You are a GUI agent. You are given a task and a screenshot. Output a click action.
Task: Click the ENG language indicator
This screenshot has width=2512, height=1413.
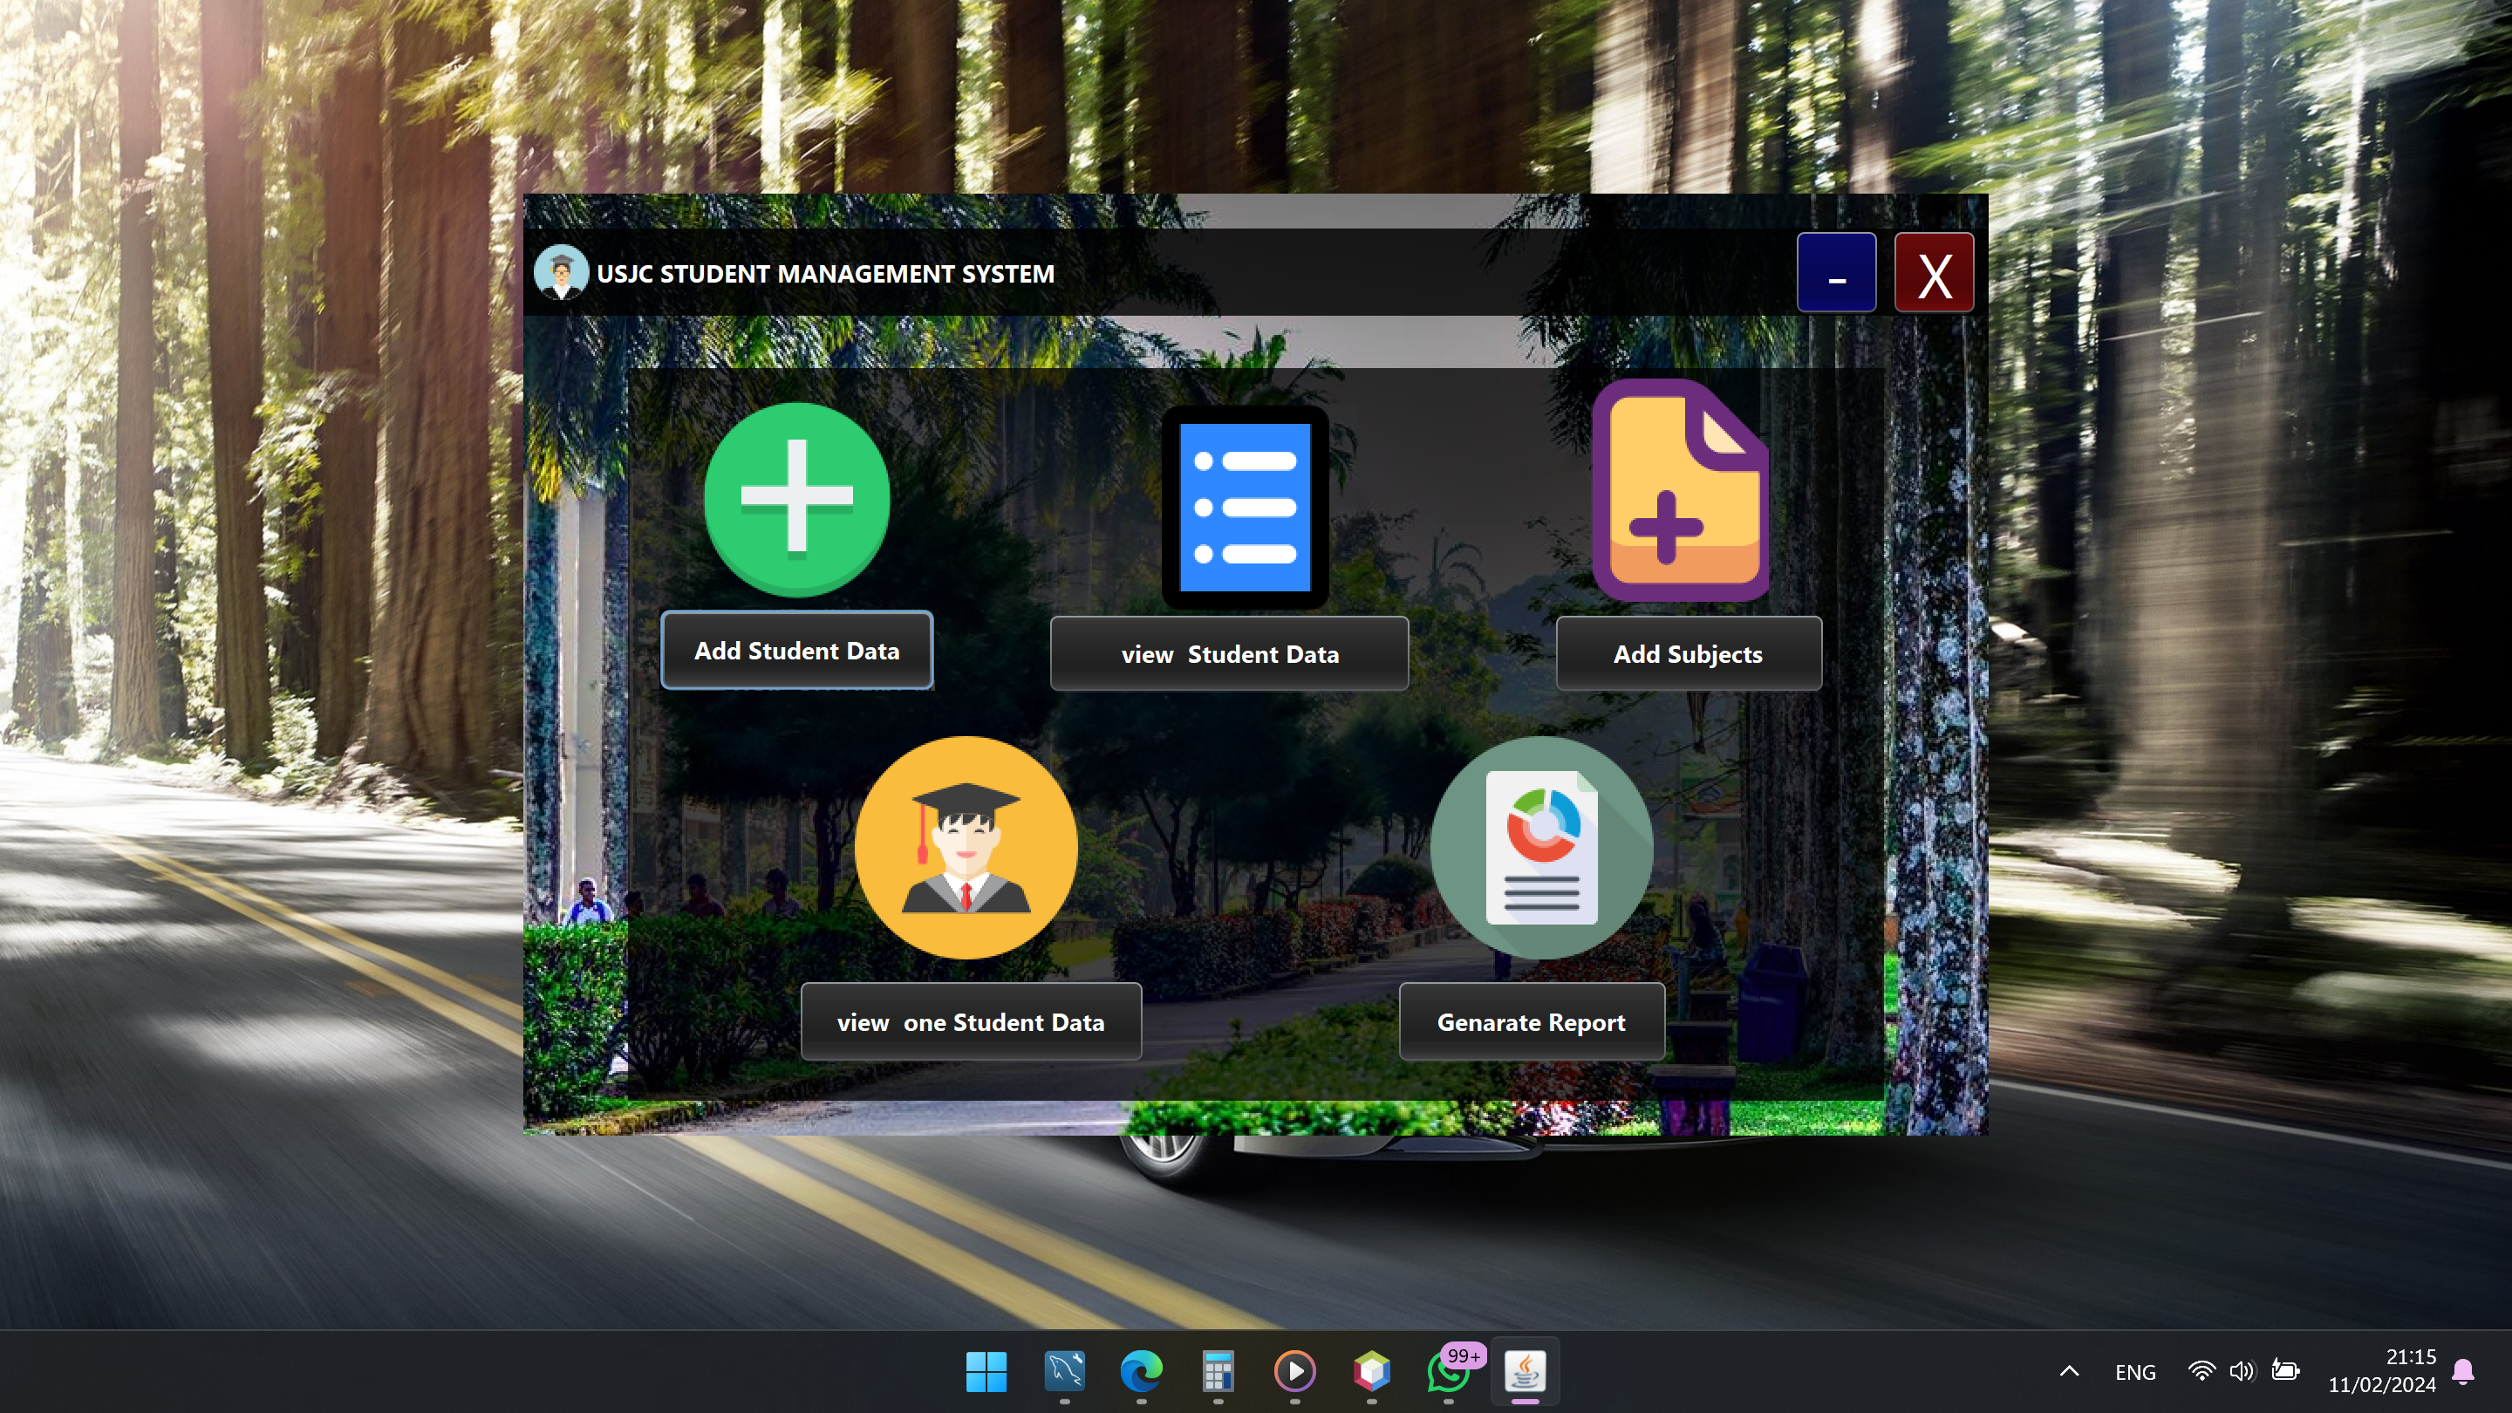2134,1372
